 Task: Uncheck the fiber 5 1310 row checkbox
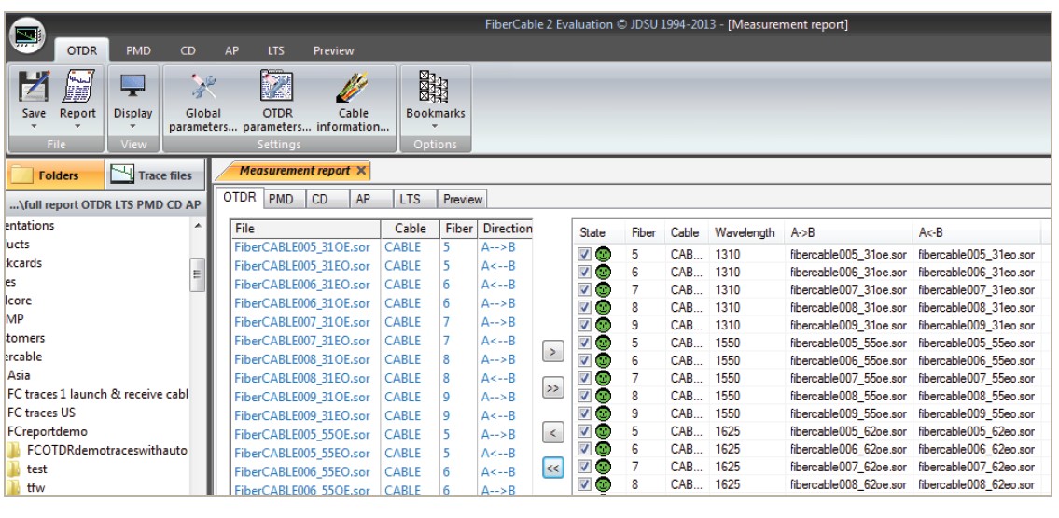coord(583,253)
